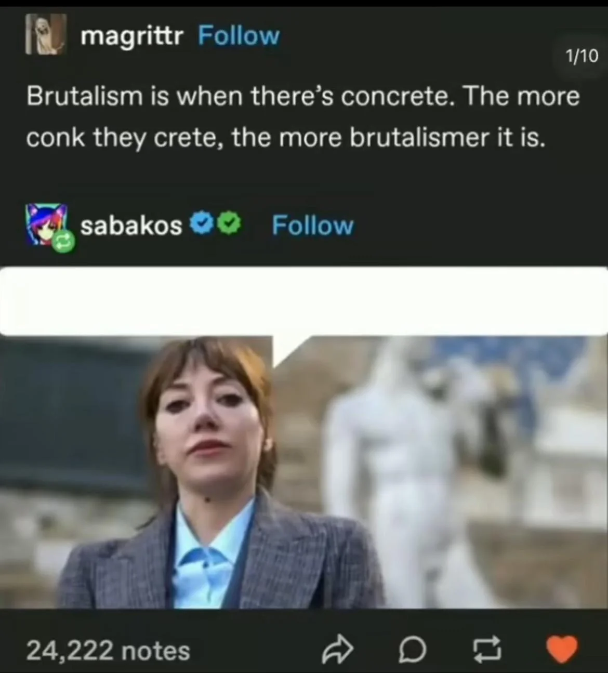This screenshot has height=673, width=608.
Task: Click the white speech bubble caption
Action: coord(304,301)
